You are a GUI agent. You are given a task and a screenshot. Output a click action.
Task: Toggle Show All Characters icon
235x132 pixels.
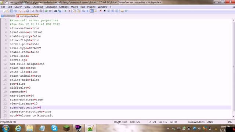87,11
